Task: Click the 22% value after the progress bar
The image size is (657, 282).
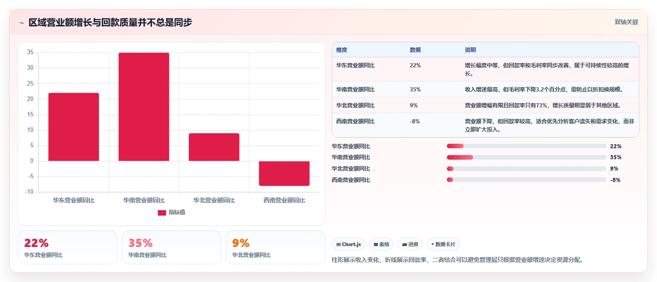Action: tap(616, 146)
